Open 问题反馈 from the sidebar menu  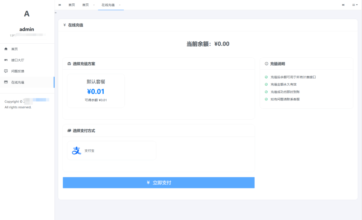(17, 71)
